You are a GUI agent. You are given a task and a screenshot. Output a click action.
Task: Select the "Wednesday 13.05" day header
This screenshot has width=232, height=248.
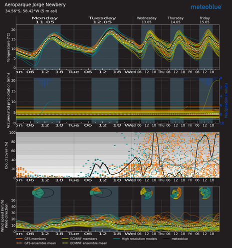point(146,20)
